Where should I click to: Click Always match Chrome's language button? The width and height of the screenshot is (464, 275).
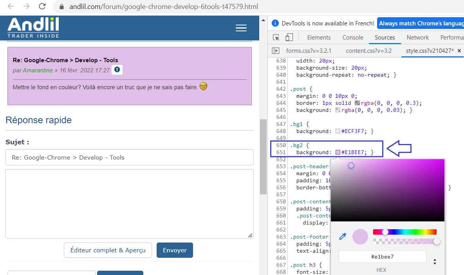(x=421, y=23)
